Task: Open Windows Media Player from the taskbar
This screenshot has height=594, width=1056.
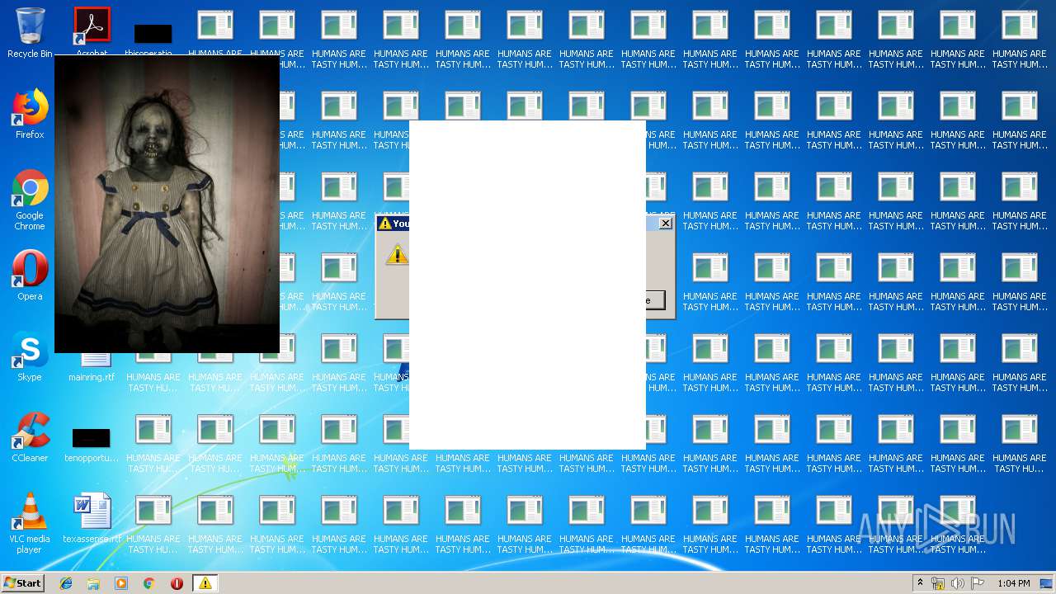Action: pos(121,583)
